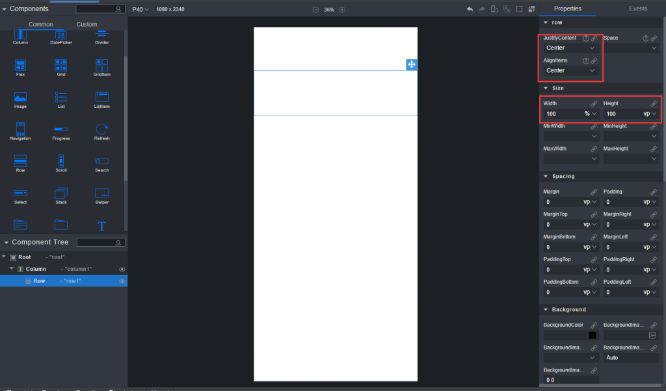
Task: Change Height unit vp dropdown
Action: point(650,114)
